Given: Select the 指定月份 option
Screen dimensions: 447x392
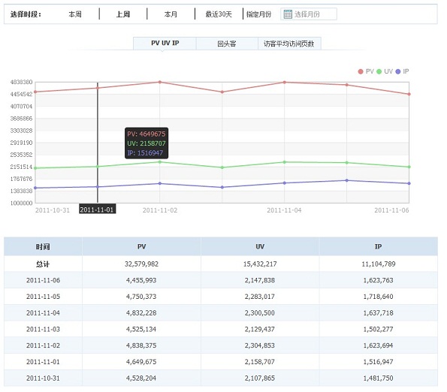Looking at the screenshot, I should (259, 14).
